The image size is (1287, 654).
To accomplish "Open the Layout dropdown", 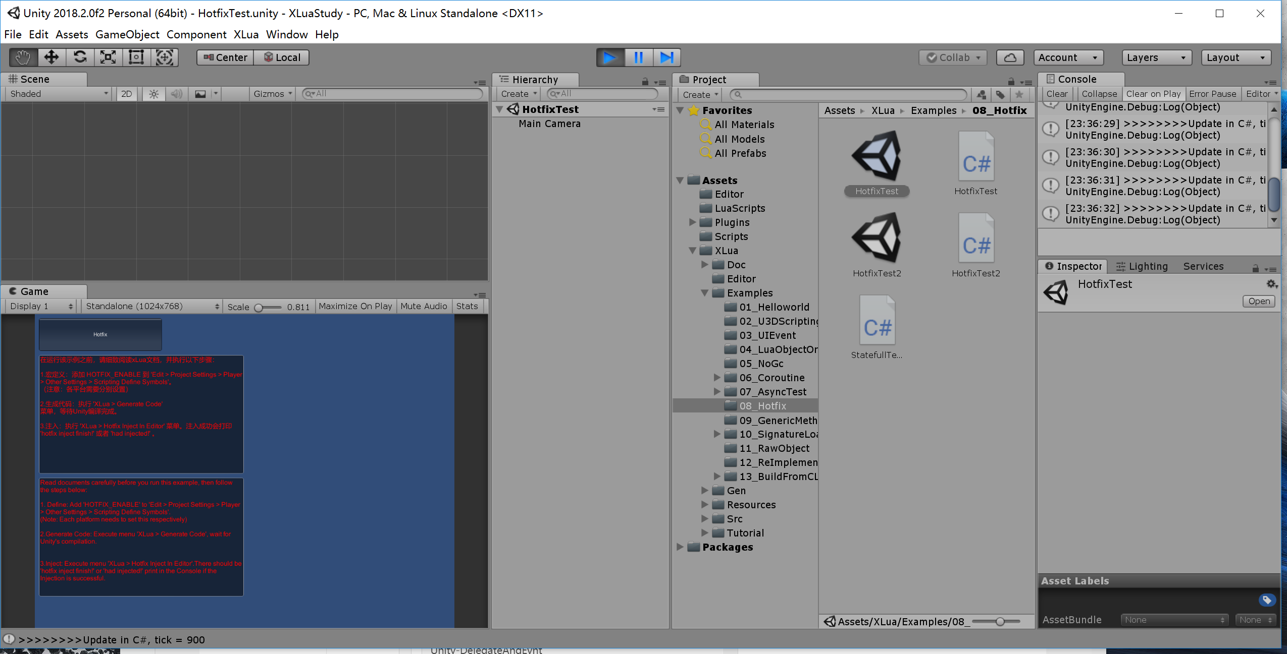I will (1235, 57).
